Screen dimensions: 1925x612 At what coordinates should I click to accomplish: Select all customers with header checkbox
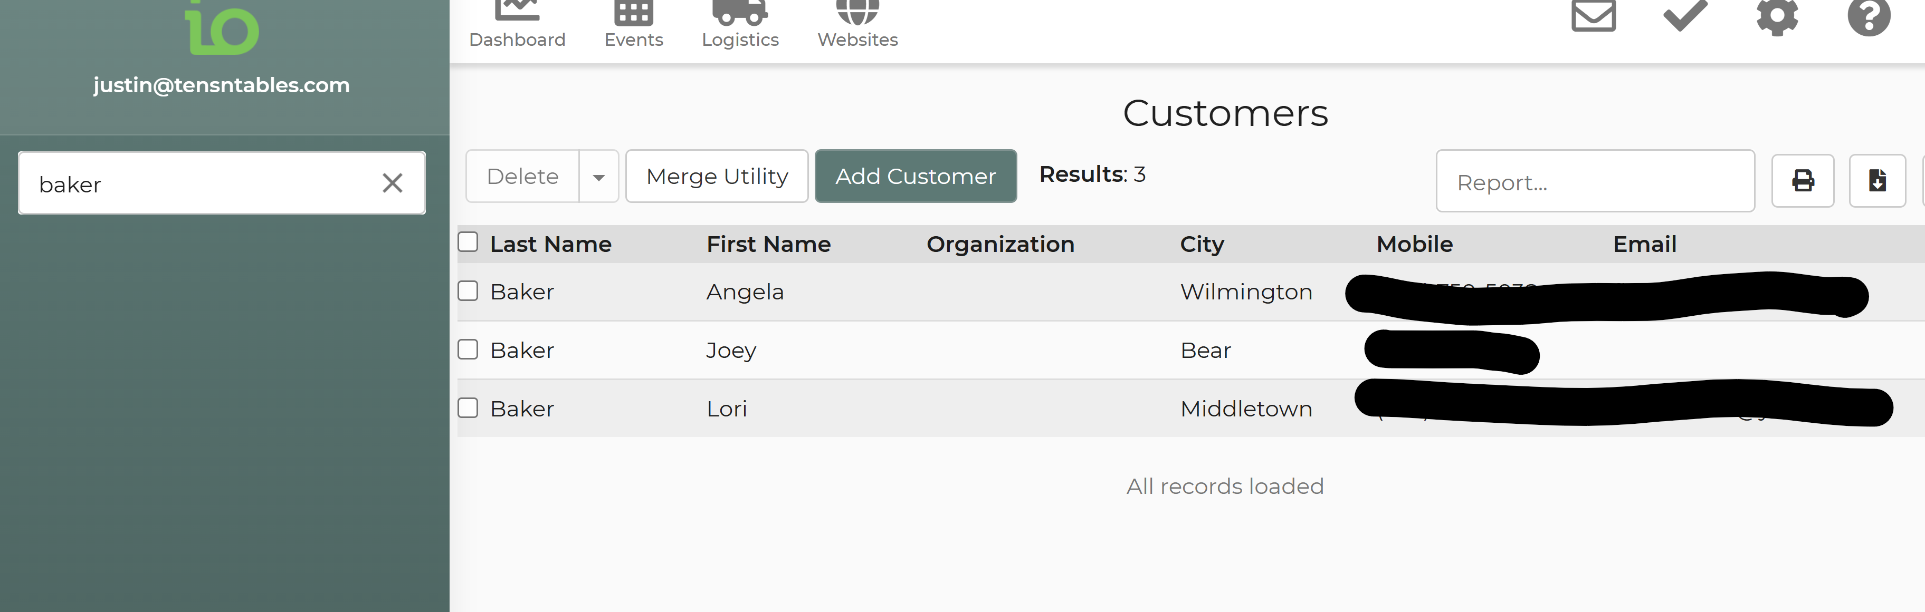[468, 242]
